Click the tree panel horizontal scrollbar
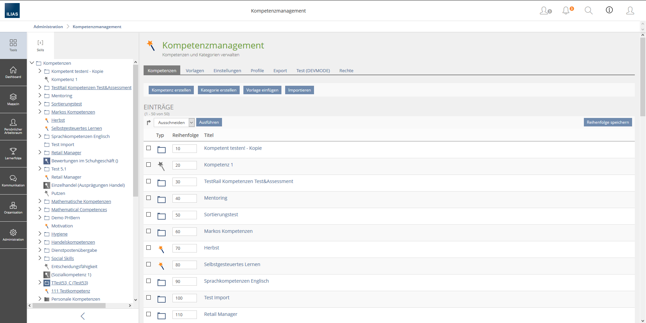Screen dimensions: 646x323 (70, 305)
